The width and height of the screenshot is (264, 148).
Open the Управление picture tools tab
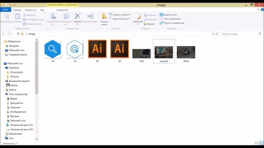62,10
